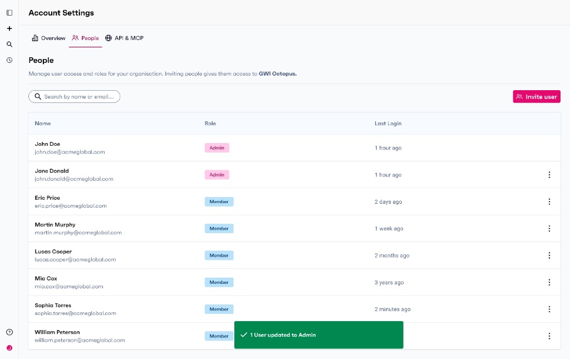570x359 pixels.
Task: Click email william.peterson@acmeglobal.com
Action: click(x=80, y=341)
